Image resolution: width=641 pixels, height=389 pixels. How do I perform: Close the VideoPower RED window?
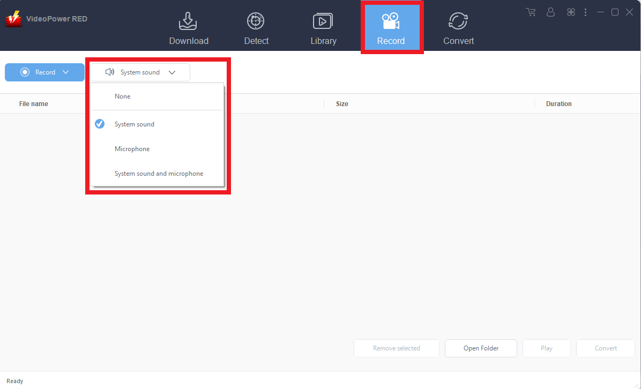[x=630, y=12]
